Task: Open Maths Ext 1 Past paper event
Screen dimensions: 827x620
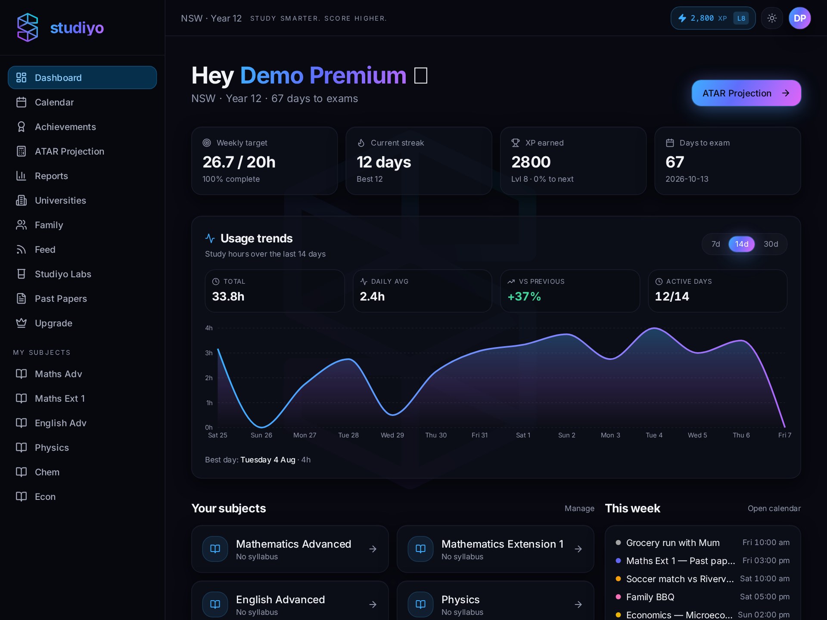Action: tap(703, 561)
